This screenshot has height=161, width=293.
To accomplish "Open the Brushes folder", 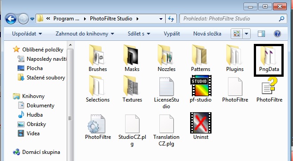I will 98,58.
